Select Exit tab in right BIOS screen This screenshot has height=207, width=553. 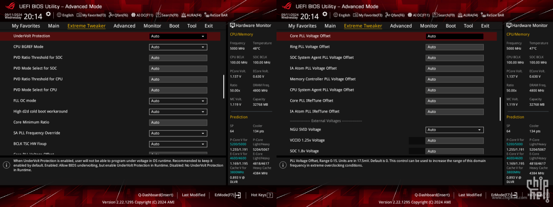pyautogui.click(x=485, y=26)
